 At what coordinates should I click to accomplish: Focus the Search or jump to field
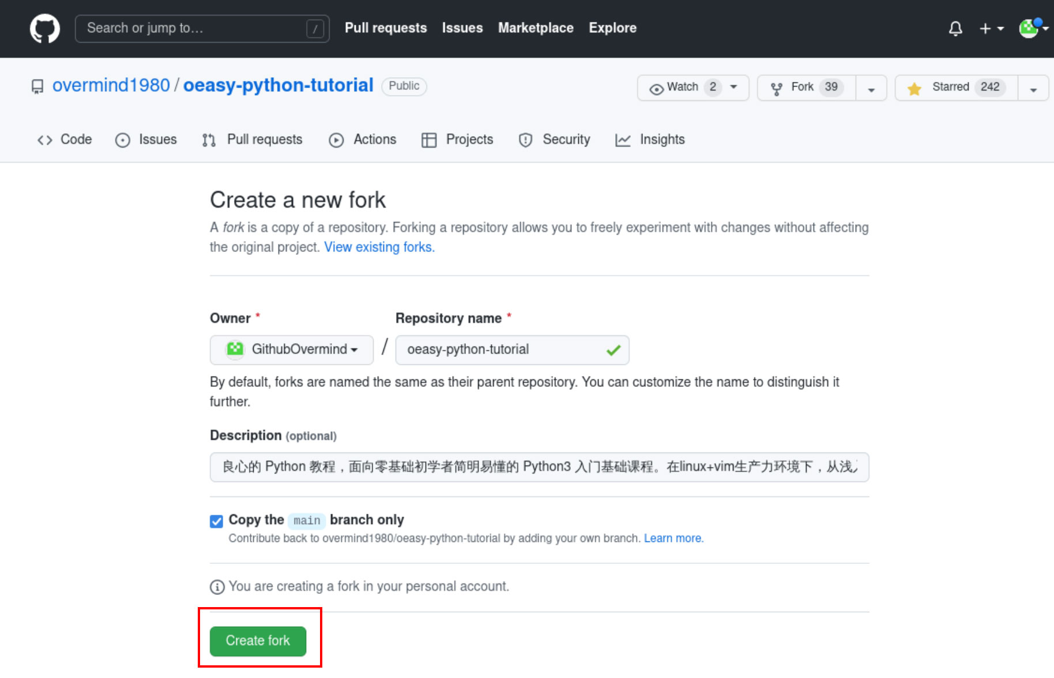(x=202, y=28)
